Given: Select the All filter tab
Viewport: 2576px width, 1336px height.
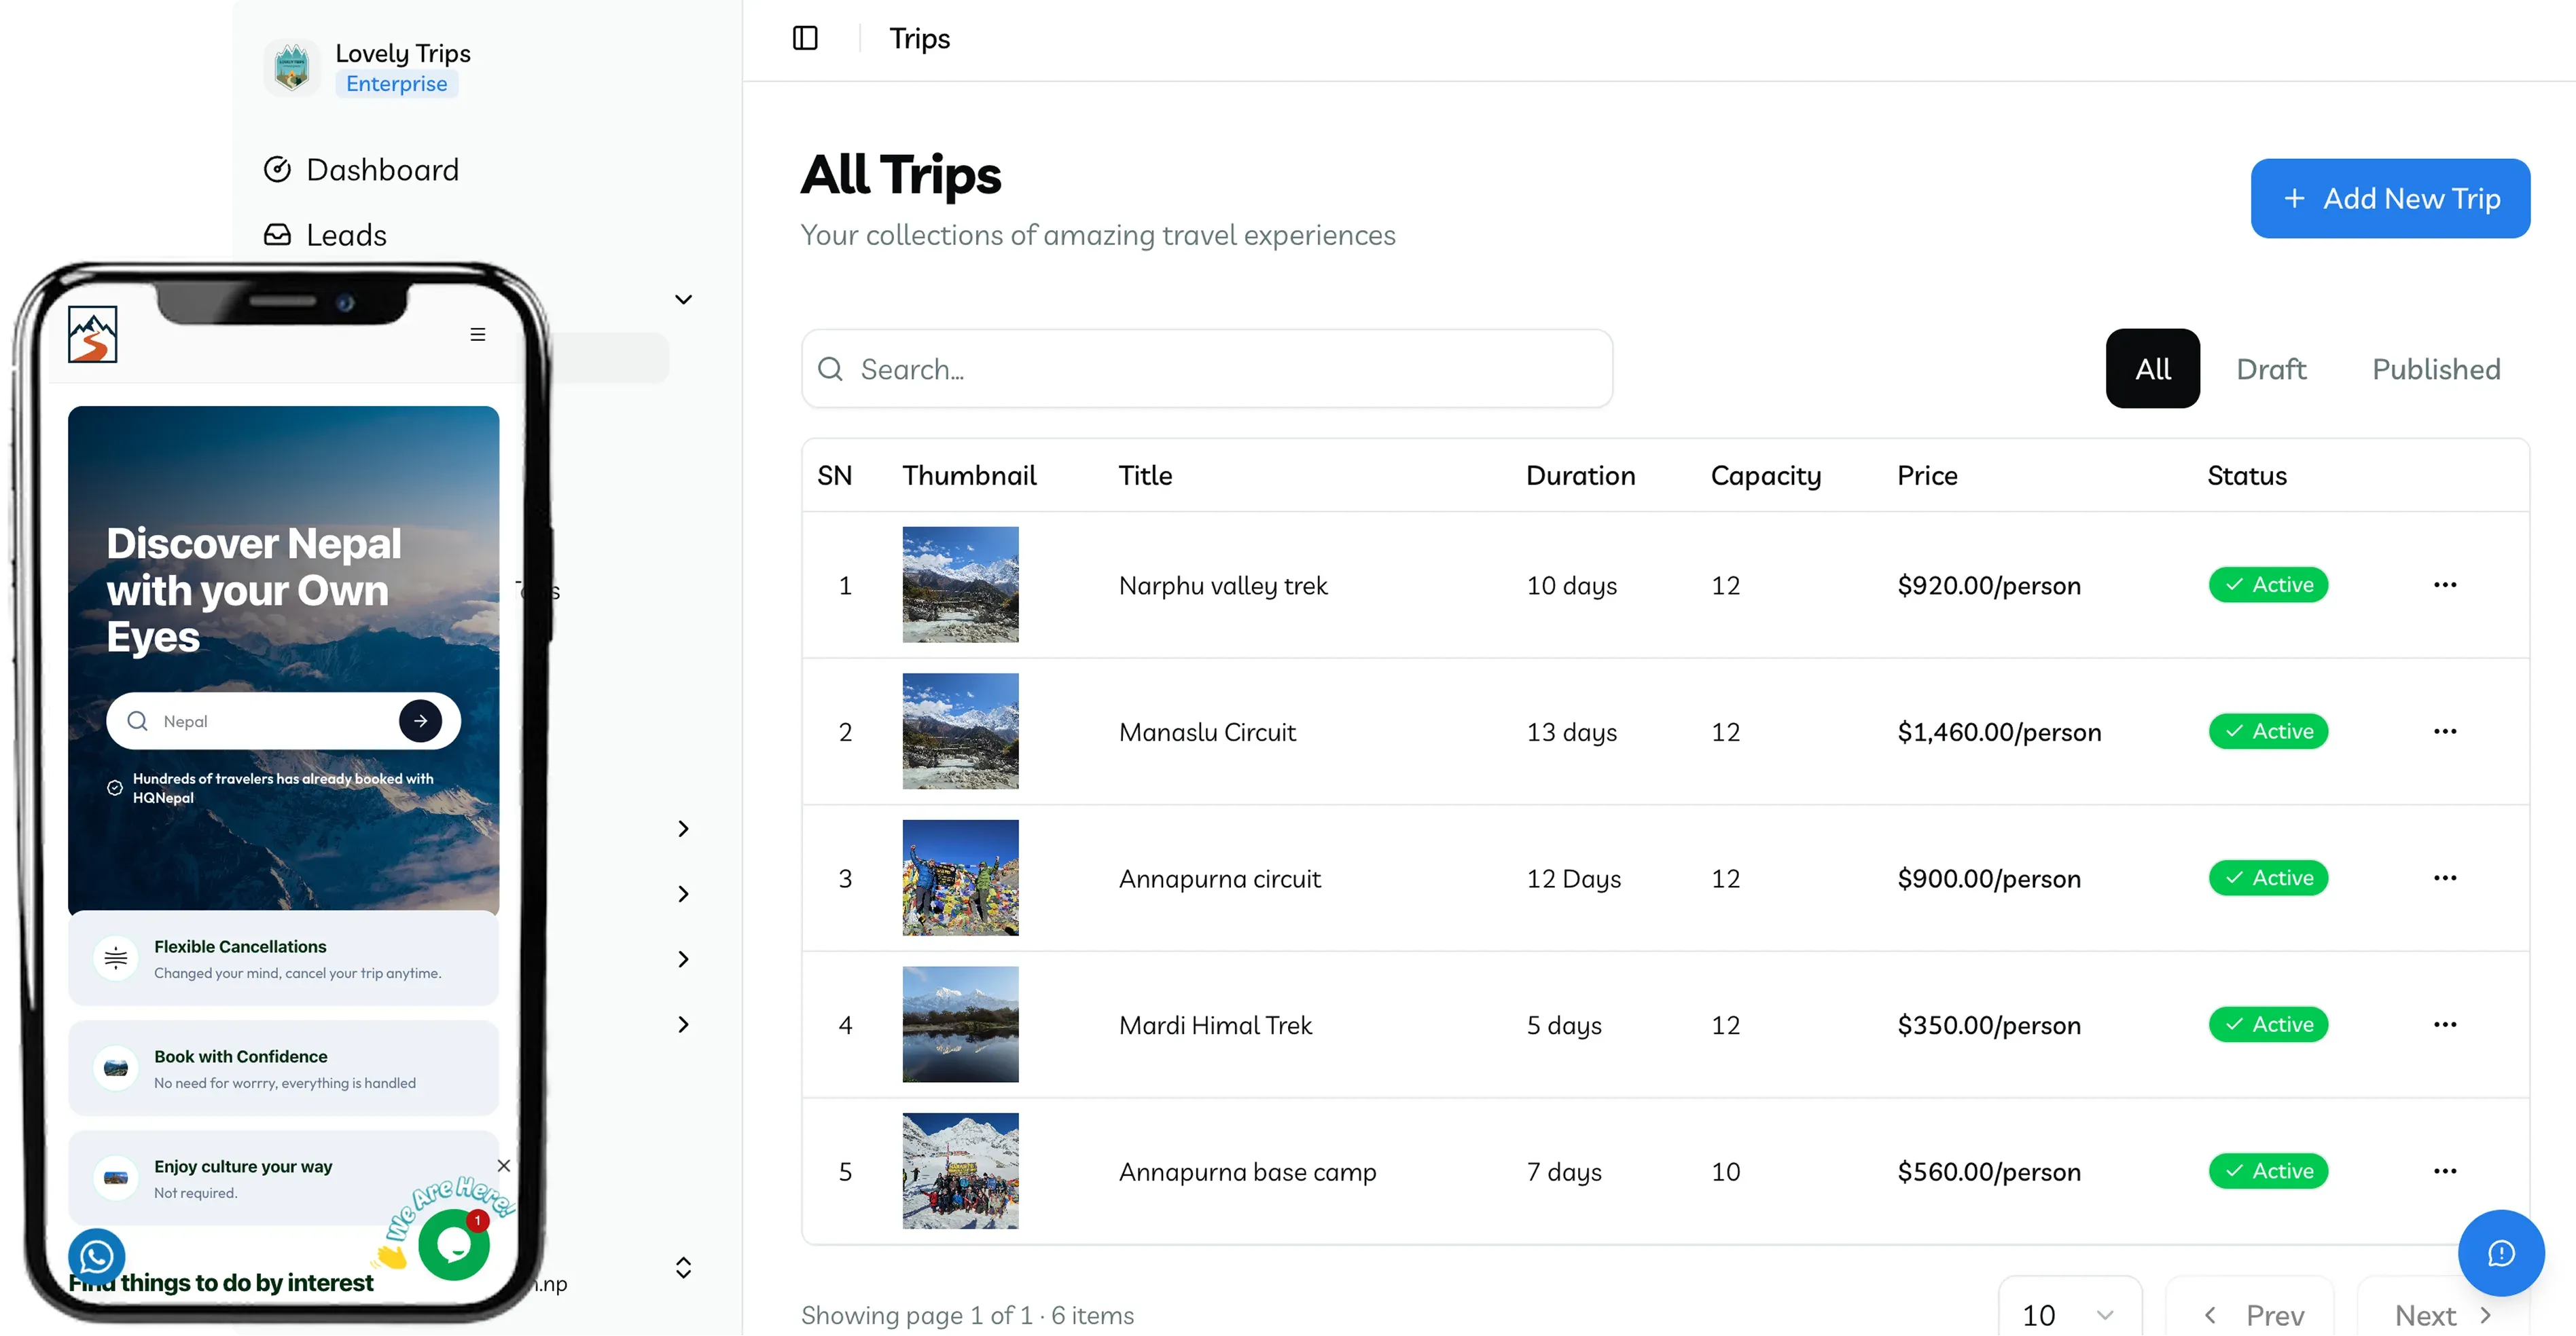Looking at the screenshot, I should click(x=2152, y=369).
